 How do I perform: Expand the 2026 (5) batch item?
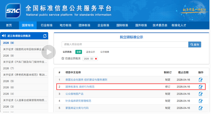point(9,81)
